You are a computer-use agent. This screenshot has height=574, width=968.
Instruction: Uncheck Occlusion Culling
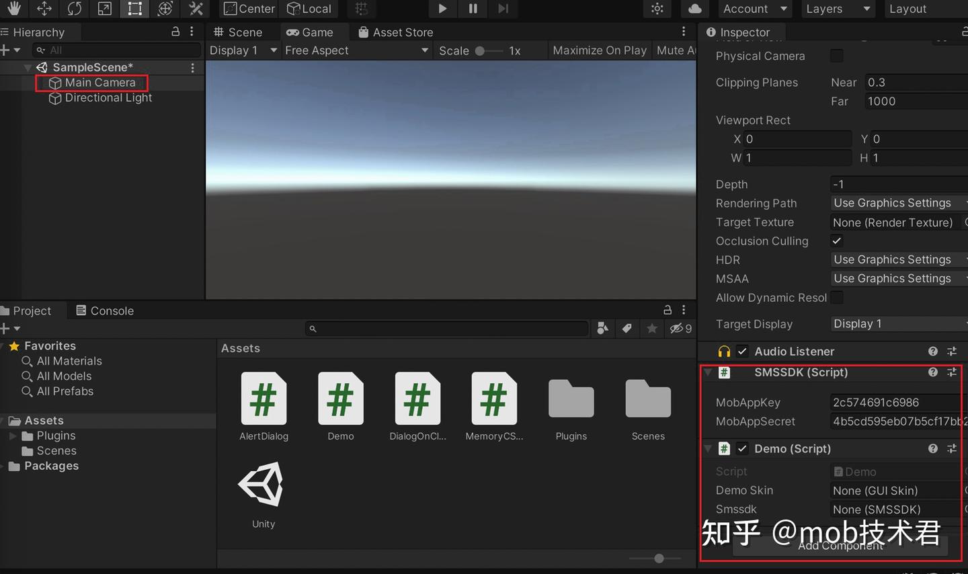pyautogui.click(x=837, y=241)
